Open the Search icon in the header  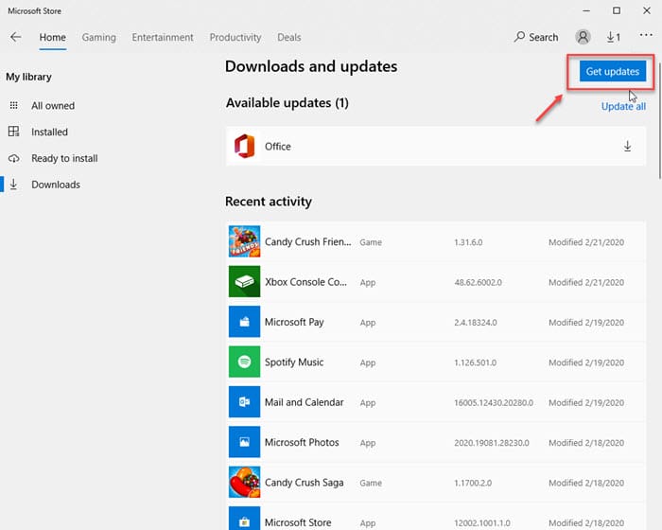(x=519, y=37)
